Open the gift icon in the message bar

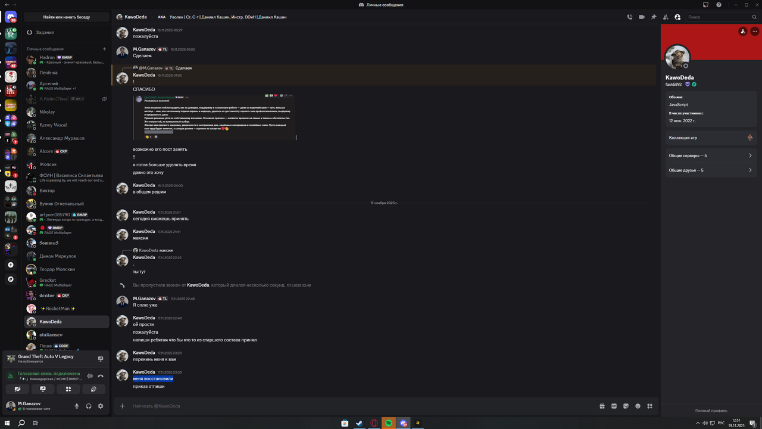pos(602,406)
